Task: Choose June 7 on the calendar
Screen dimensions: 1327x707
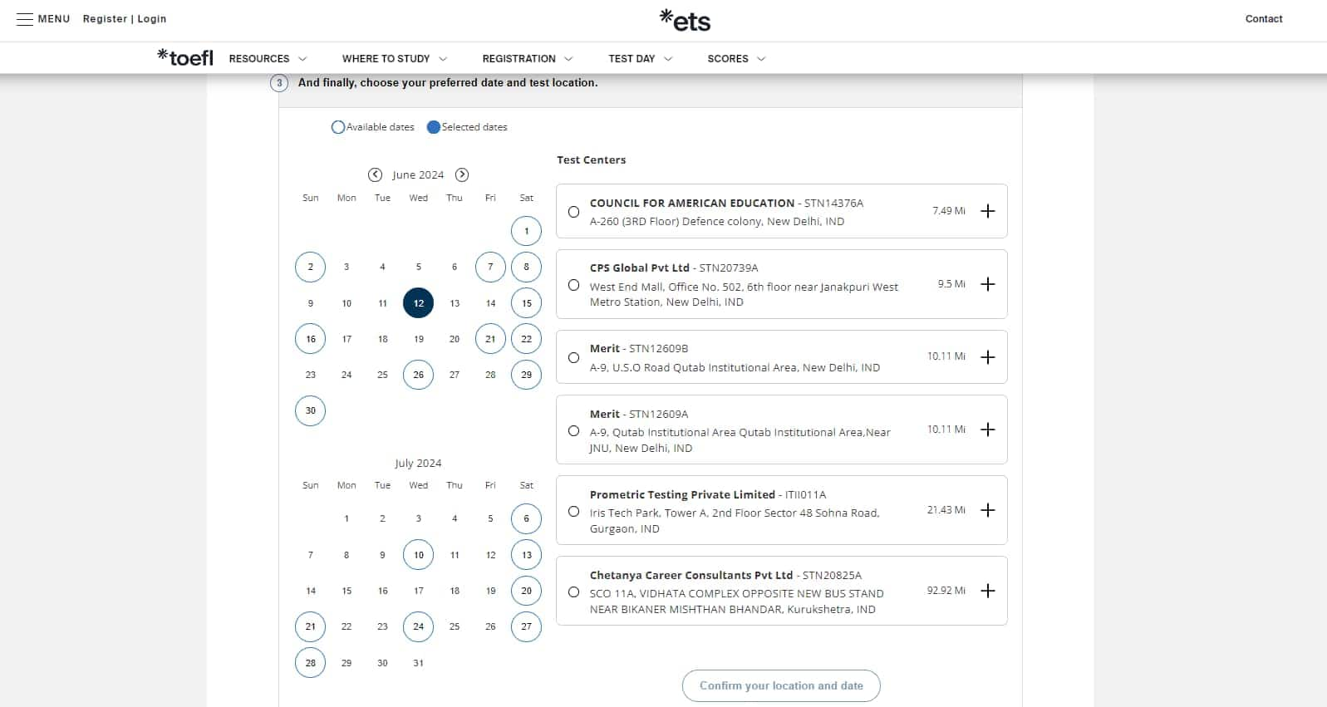Action: point(490,267)
